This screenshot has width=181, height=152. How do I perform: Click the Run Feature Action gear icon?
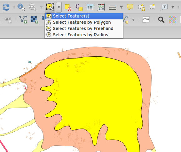32,7
